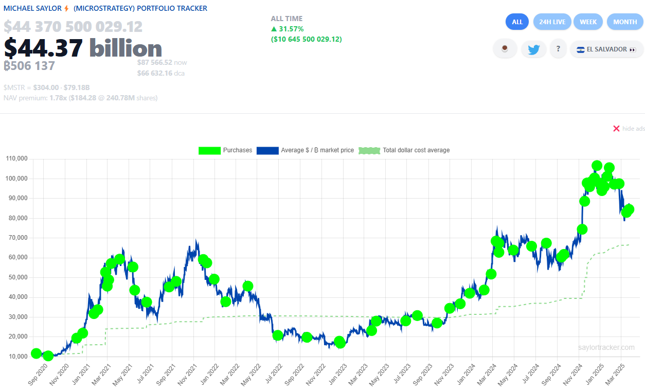Click the El Salvador flag icon
Screen dimensions: 645x390
tap(580, 49)
